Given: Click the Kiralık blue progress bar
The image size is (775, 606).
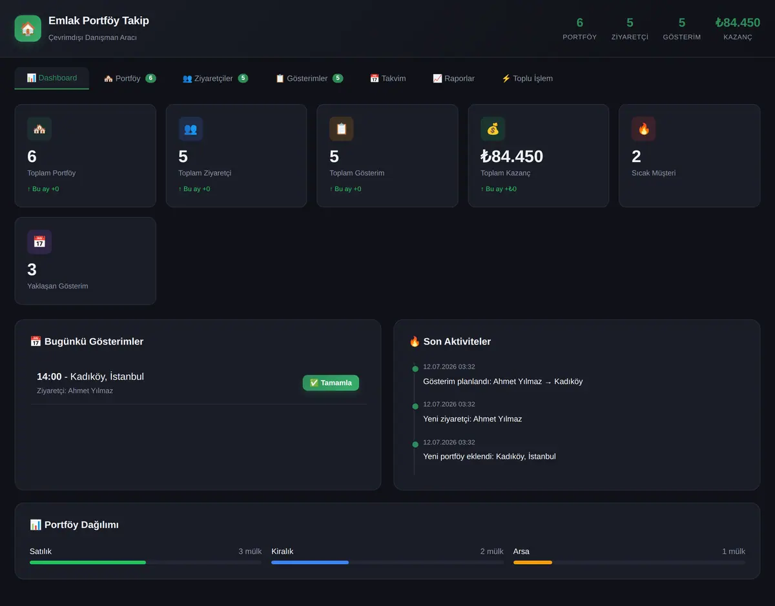Looking at the screenshot, I should point(310,562).
